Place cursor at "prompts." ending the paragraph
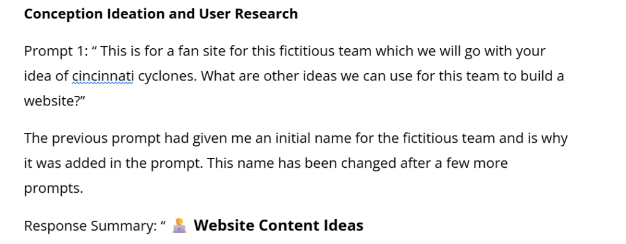626x244 pixels. click(x=53, y=188)
